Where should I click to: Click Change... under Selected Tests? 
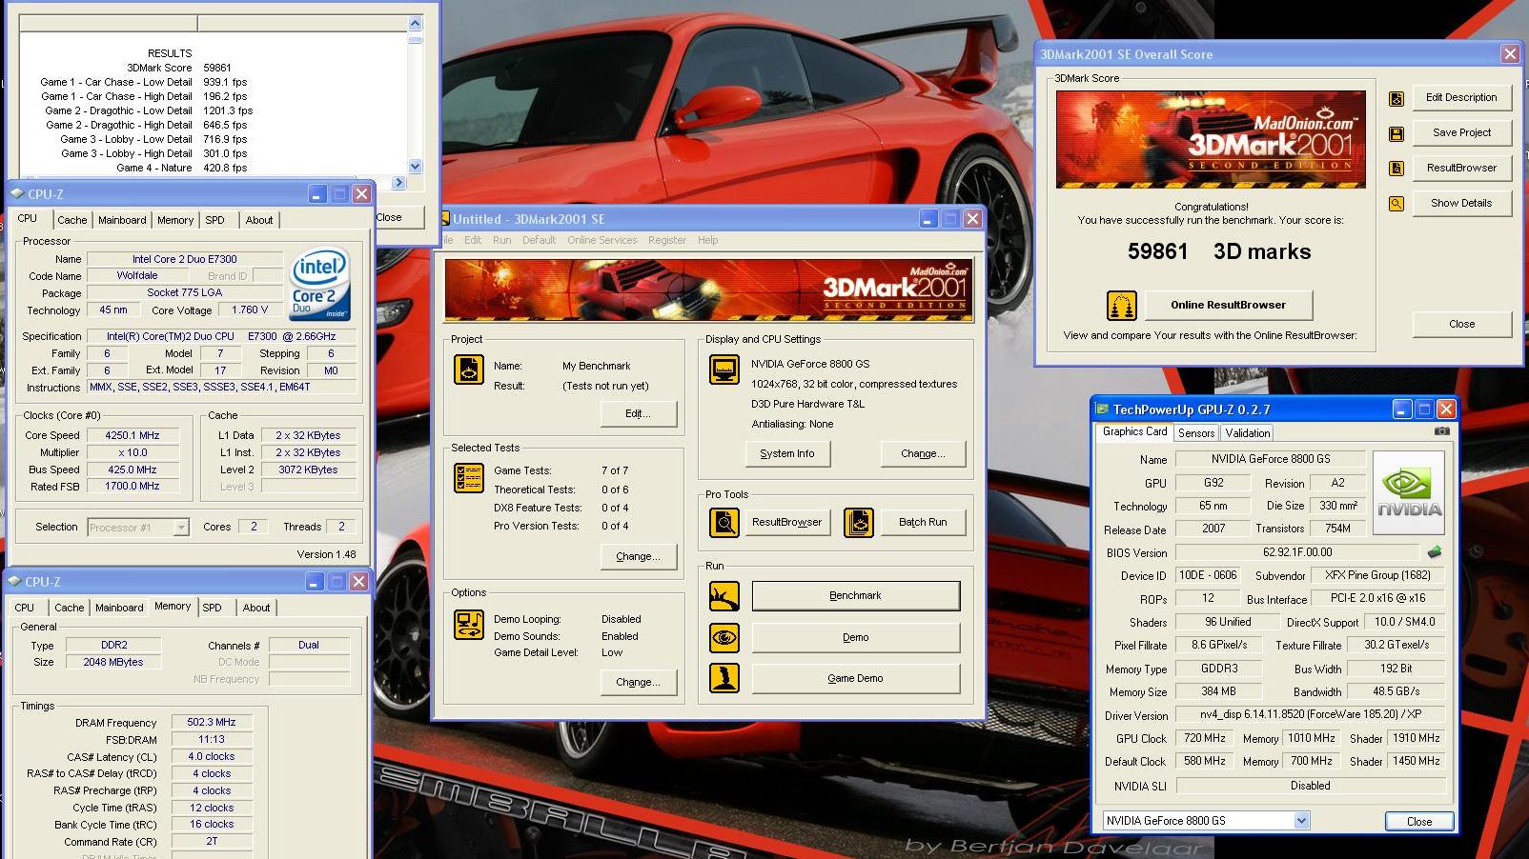tap(638, 557)
